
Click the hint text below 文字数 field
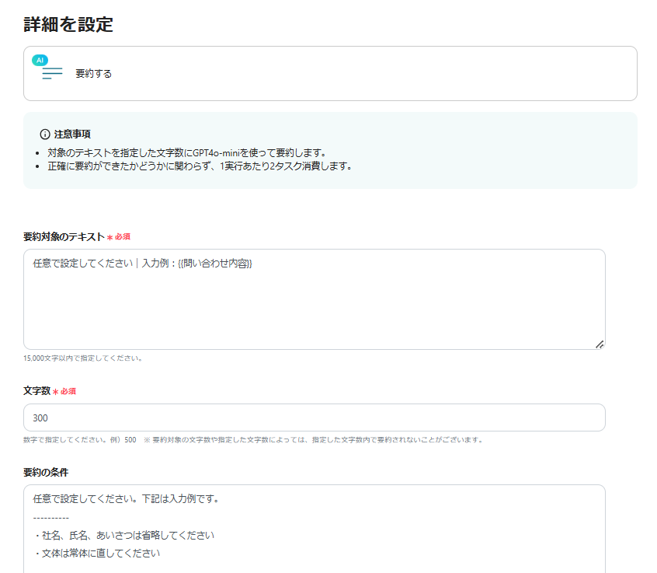253,439
